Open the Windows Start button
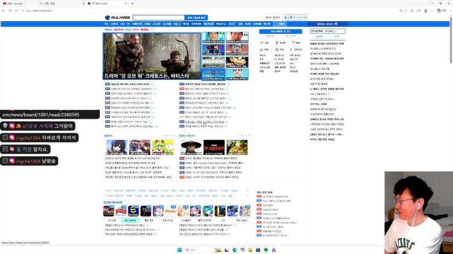 click(x=180, y=250)
